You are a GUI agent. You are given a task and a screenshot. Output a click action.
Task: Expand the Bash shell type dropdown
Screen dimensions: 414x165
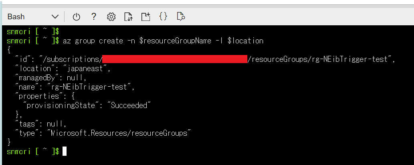point(33,16)
